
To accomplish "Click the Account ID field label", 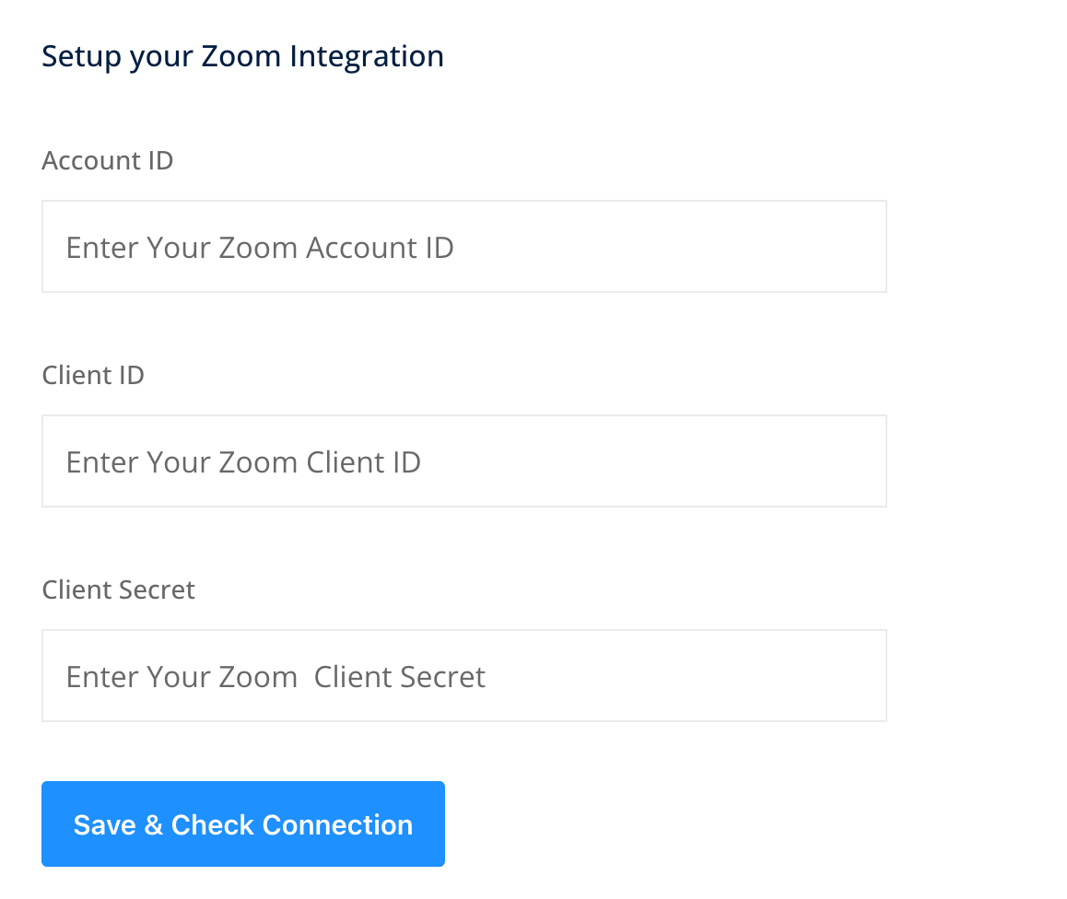I will coord(108,160).
